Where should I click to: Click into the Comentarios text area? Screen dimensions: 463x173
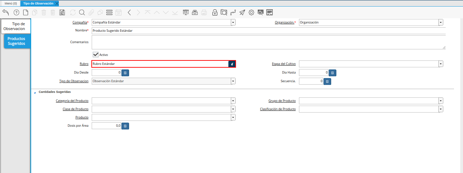(x=269, y=42)
